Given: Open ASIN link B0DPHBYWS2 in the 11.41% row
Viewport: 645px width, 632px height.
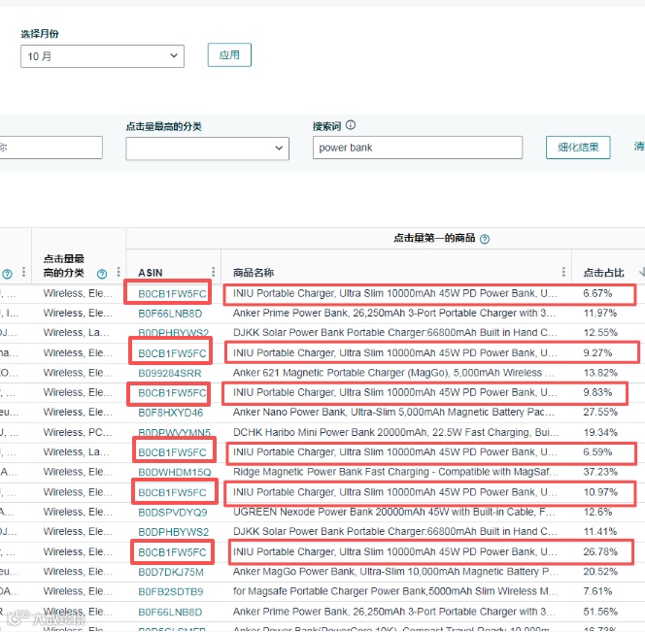Looking at the screenshot, I should [x=173, y=532].
